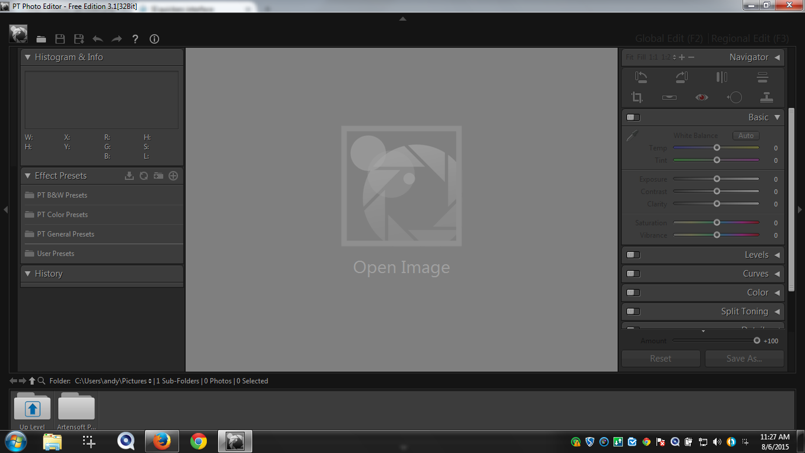The height and width of the screenshot is (453, 805).
Task: Select the Red Eye removal tool
Action: click(701, 97)
